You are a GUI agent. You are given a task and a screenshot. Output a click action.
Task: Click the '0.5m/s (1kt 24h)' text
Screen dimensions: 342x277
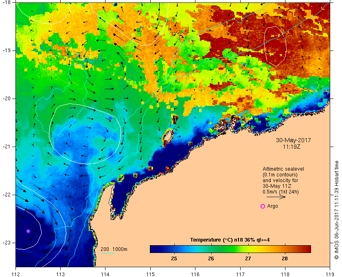pos(281,192)
